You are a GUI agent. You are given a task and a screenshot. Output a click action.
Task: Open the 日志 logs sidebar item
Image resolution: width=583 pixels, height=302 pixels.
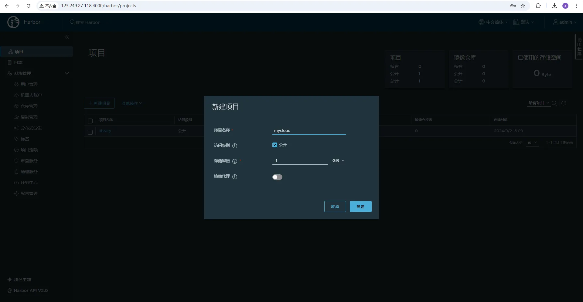(x=18, y=62)
